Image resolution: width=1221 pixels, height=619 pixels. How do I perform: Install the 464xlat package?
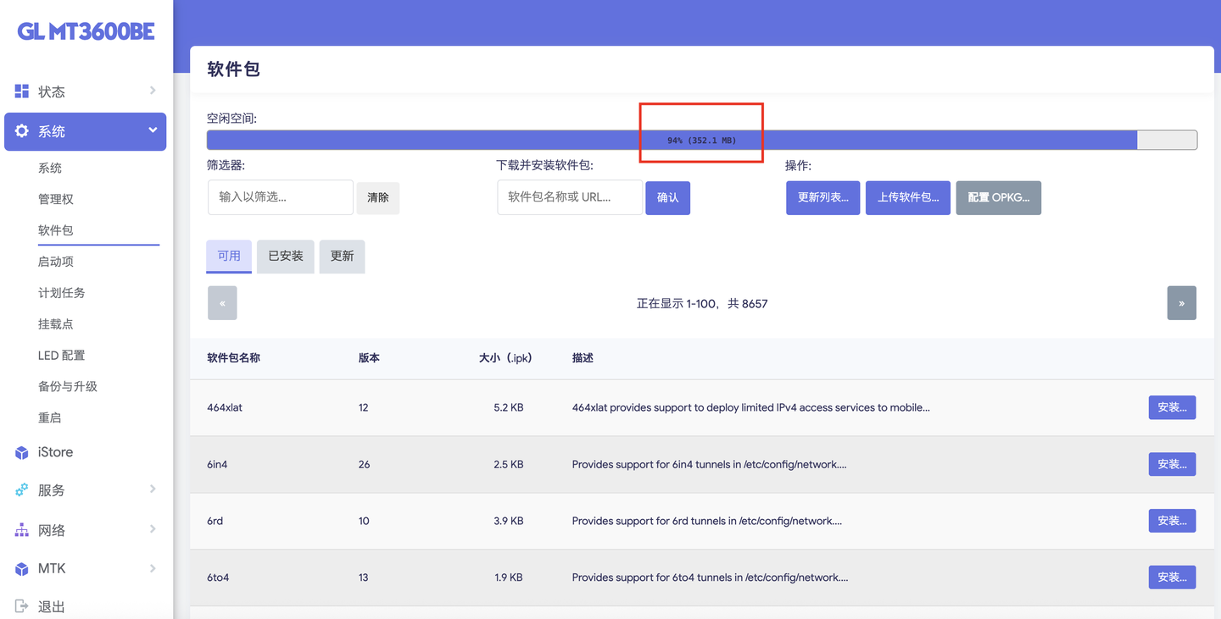(x=1173, y=407)
